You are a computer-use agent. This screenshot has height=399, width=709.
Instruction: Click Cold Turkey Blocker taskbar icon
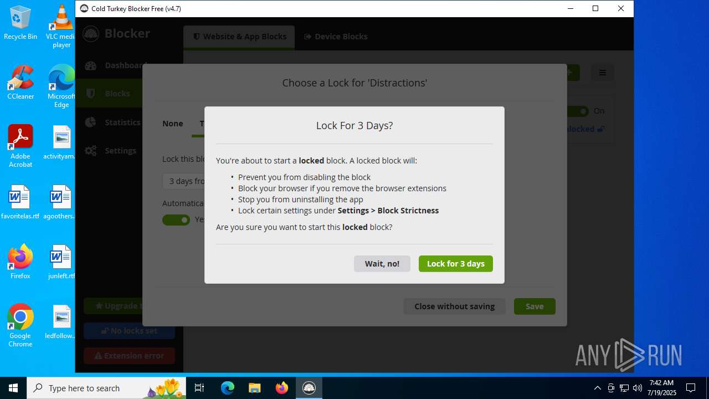[309, 388]
